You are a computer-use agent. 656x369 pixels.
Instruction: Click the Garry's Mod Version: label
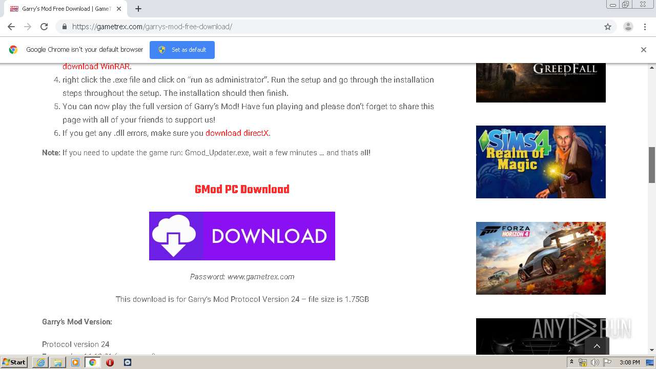(77, 322)
